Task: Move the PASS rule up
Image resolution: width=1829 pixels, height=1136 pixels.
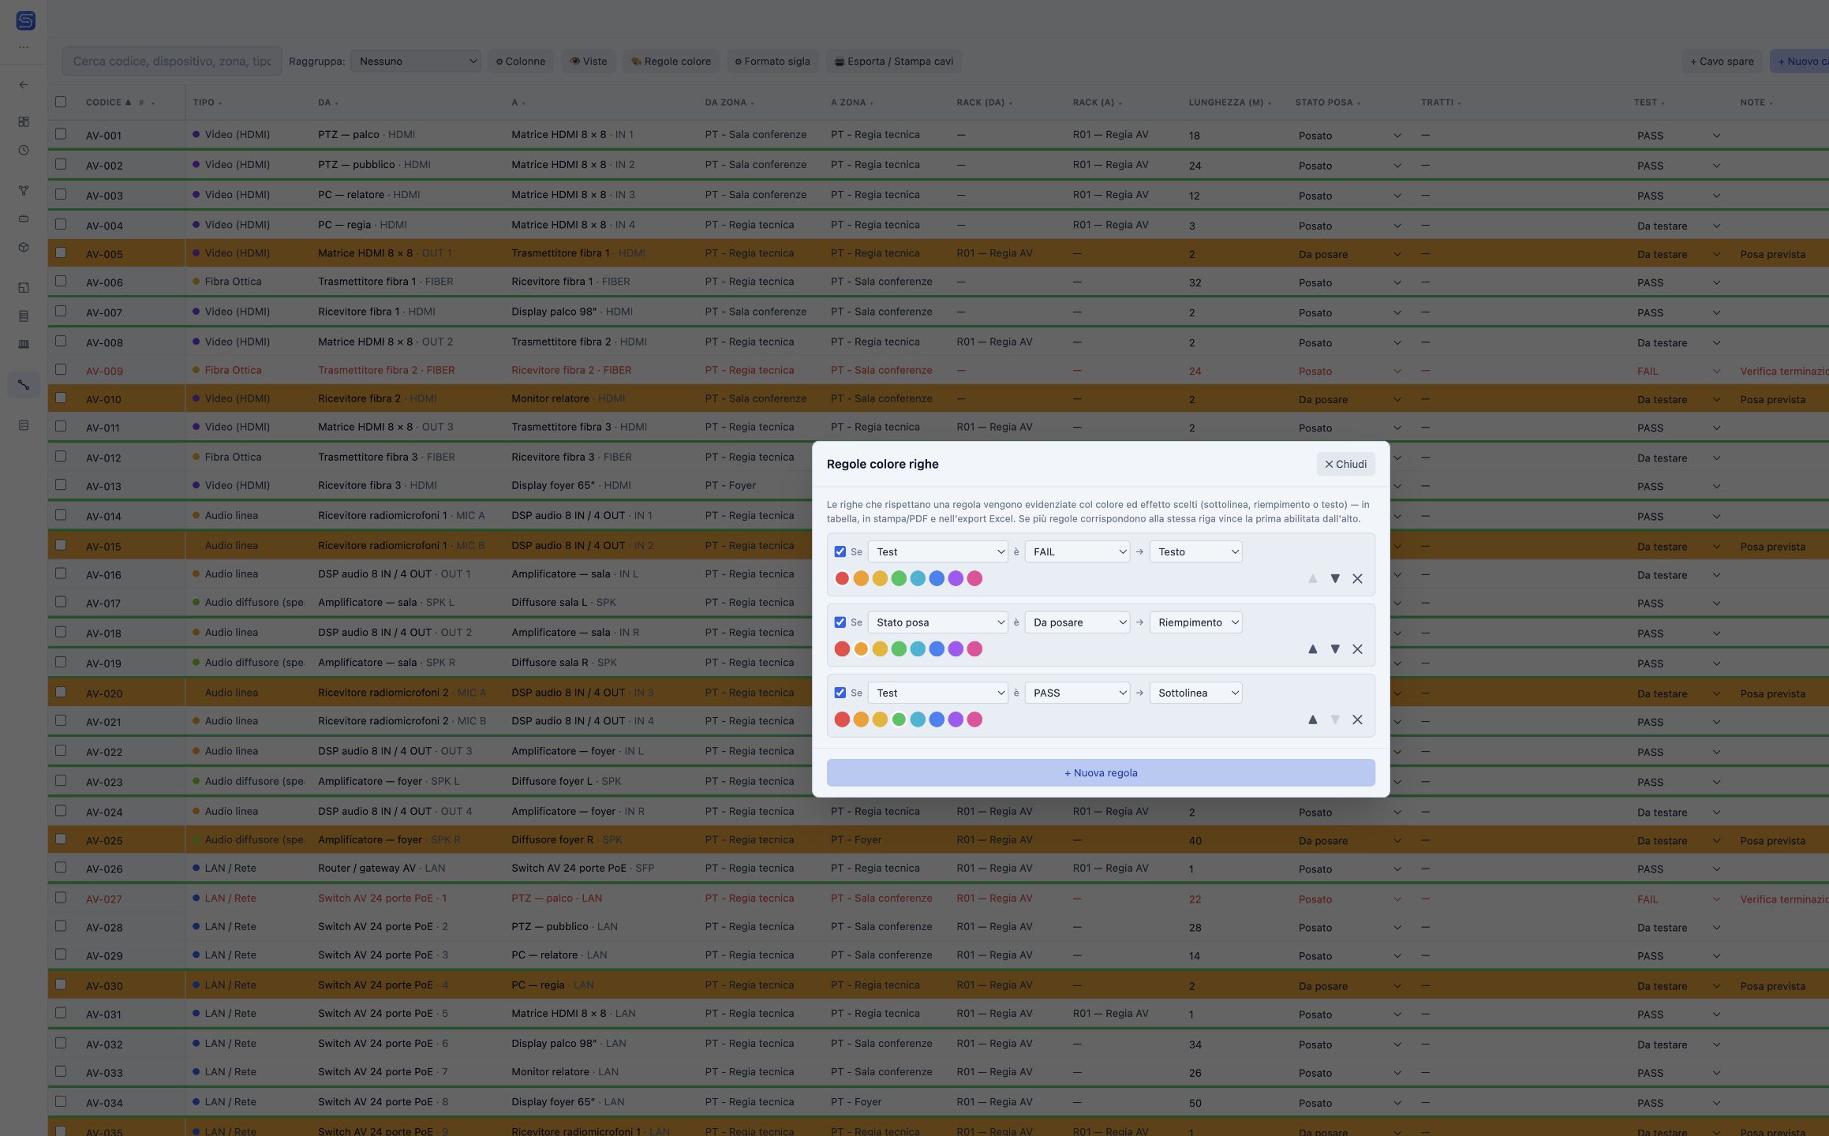Action: pos(1312,719)
